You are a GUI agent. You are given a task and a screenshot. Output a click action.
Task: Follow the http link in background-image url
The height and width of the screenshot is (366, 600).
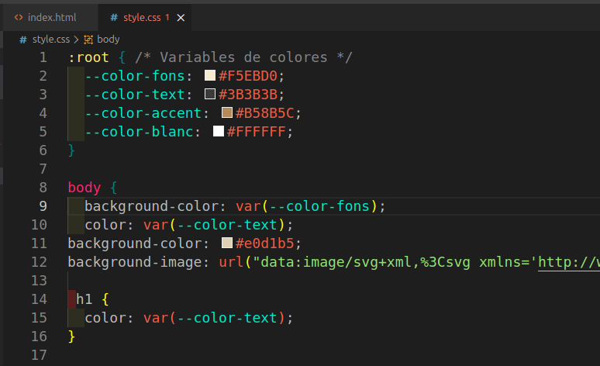567,262
